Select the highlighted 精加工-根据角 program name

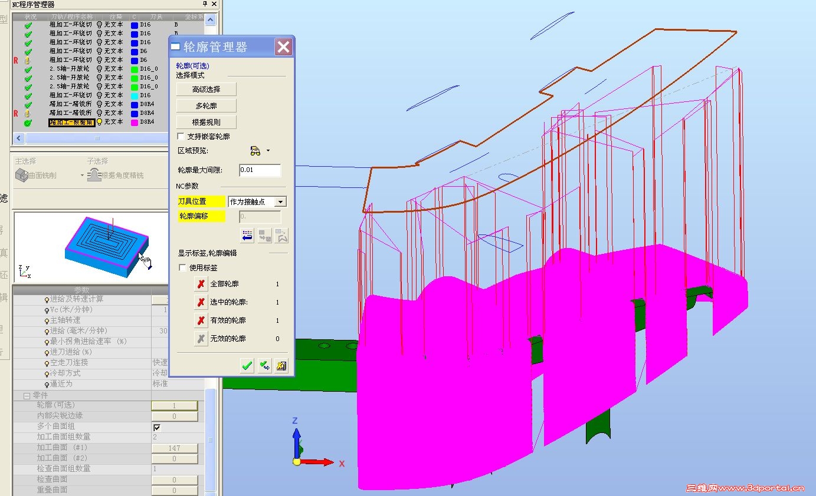point(71,123)
